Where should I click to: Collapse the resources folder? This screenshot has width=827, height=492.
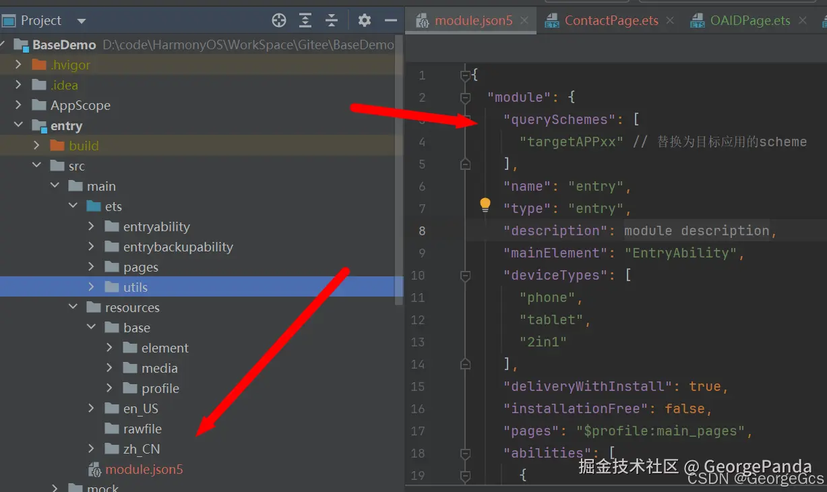coord(73,307)
